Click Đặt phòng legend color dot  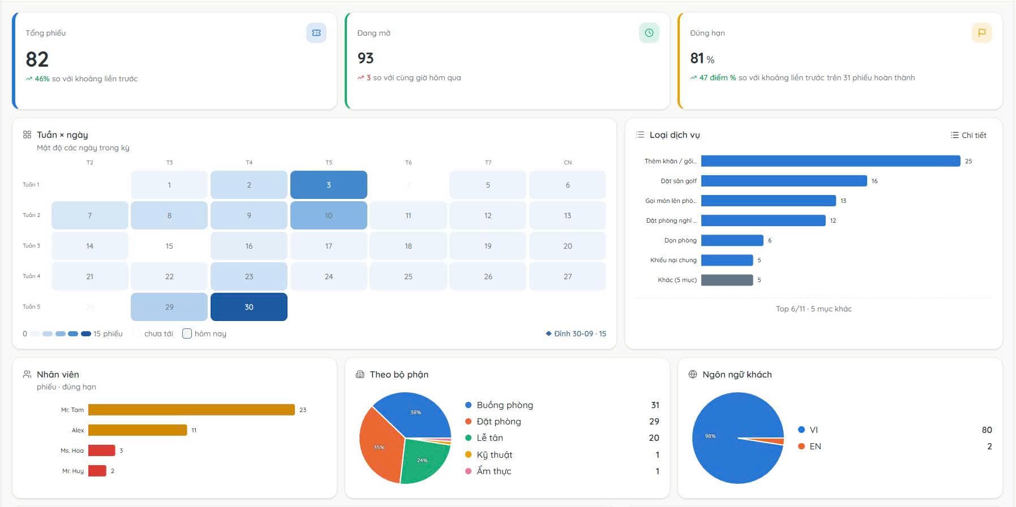point(468,422)
